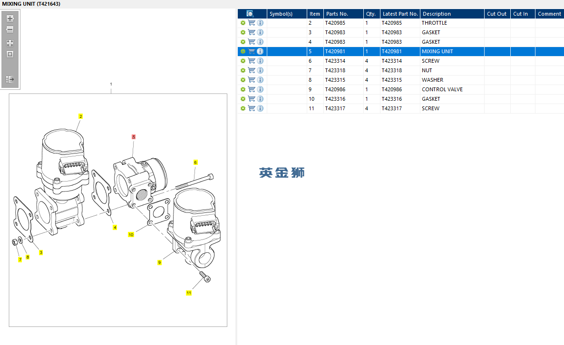This screenshot has width=564, height=345.
Task: Select the WASHER description cell
Action: click(452, 80)
